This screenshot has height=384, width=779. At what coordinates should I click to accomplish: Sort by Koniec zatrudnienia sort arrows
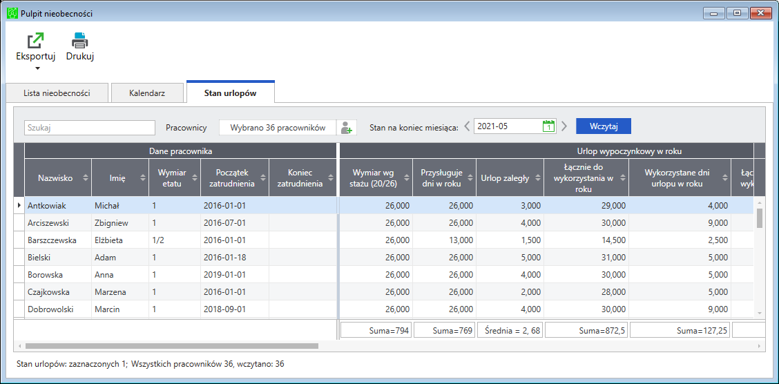click(x=331, y=178)
